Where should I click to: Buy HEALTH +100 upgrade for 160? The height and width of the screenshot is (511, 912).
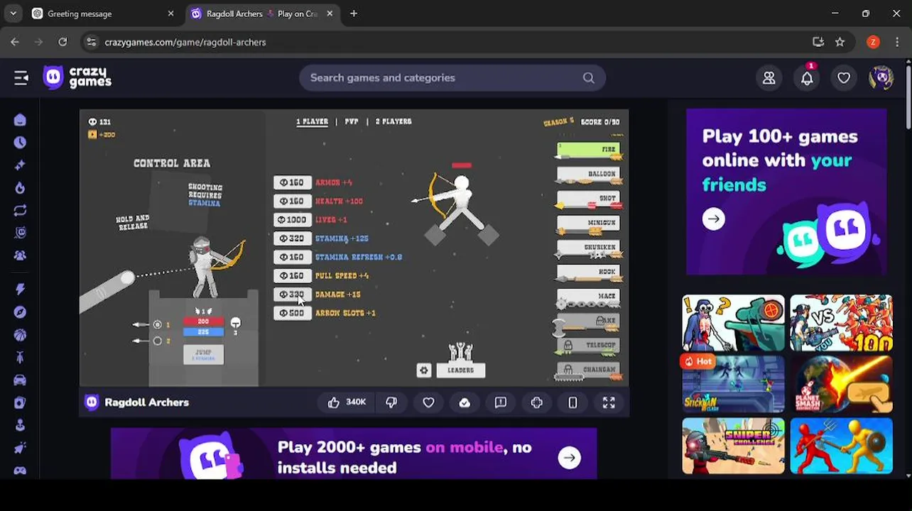(293, 201)
